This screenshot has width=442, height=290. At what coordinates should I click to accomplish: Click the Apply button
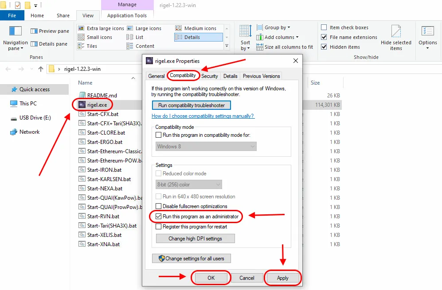[282, 278]
